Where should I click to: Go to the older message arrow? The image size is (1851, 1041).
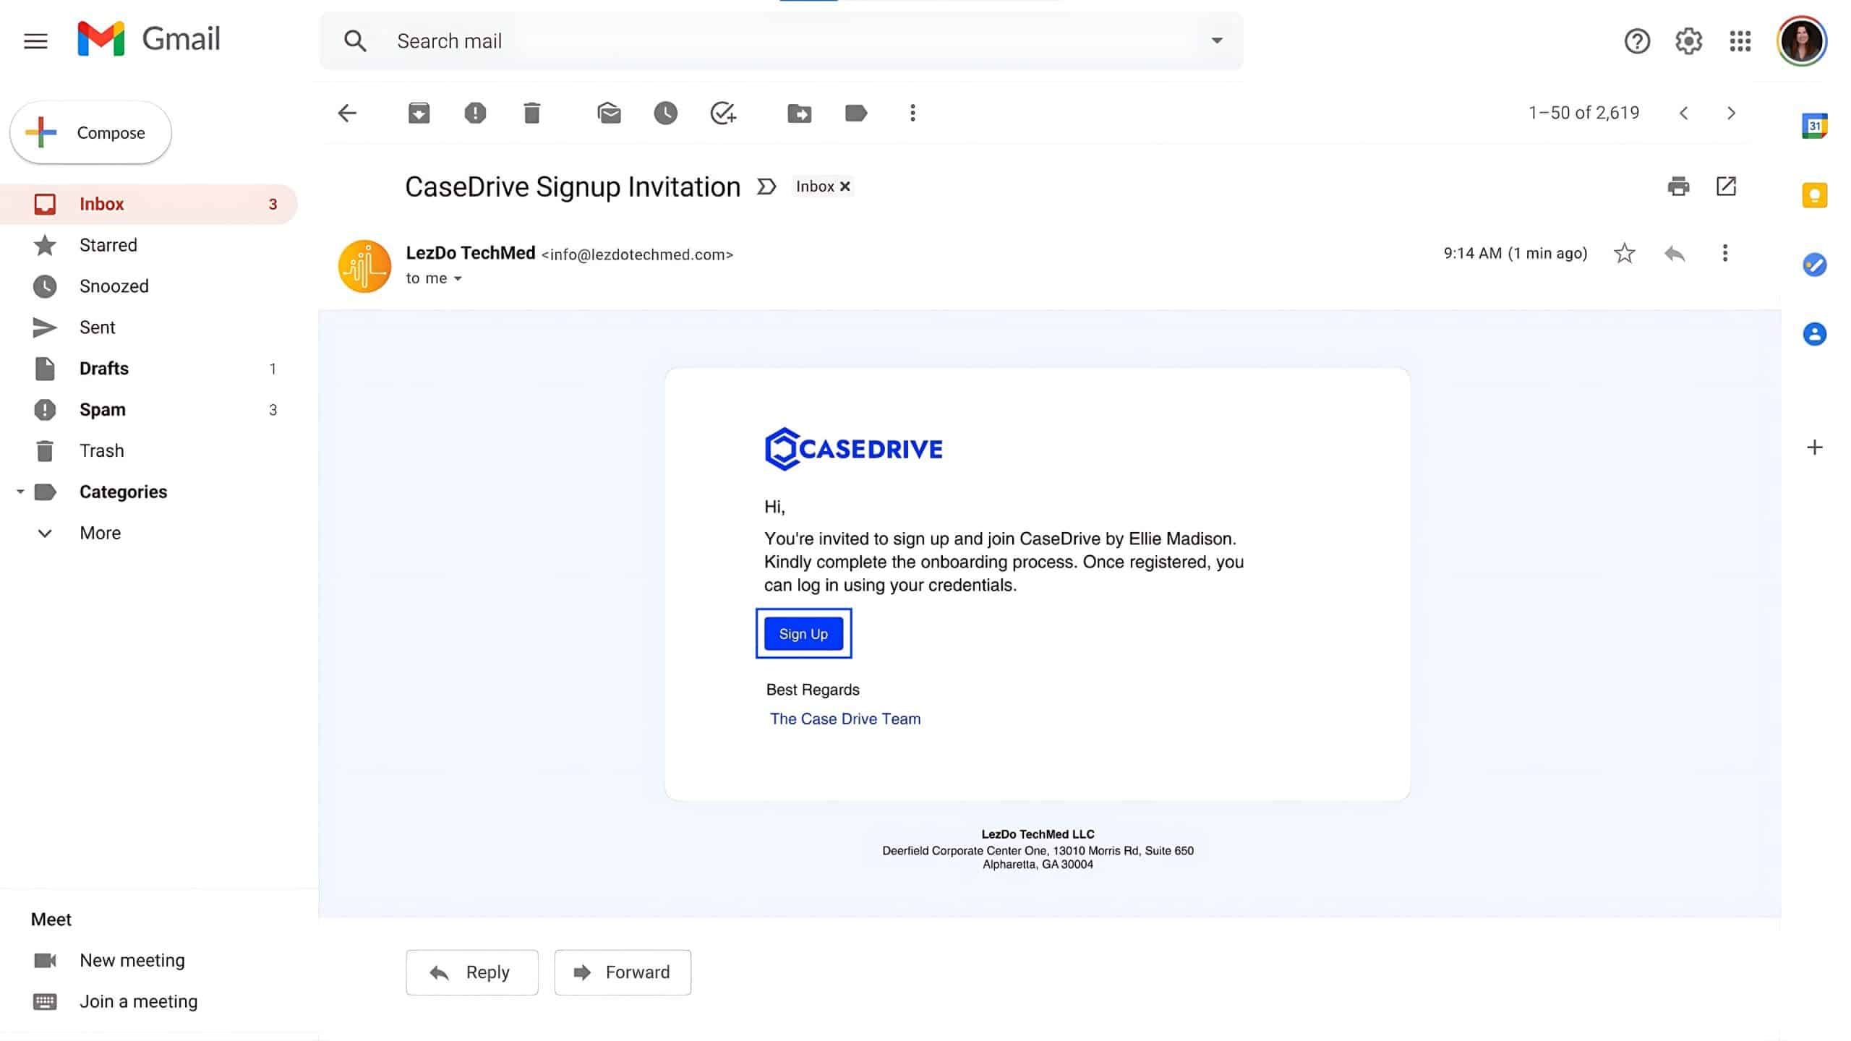(1731, 113)
